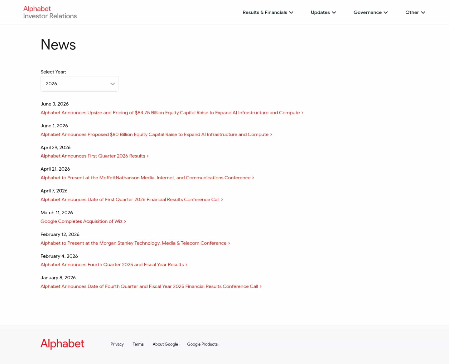Click the April 29, 2026 date text
Viewport: 449px width, 364px height.
[56, 148]
